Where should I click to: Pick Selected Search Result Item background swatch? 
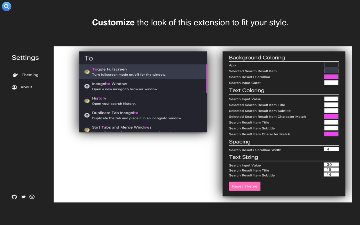point(331,71)
